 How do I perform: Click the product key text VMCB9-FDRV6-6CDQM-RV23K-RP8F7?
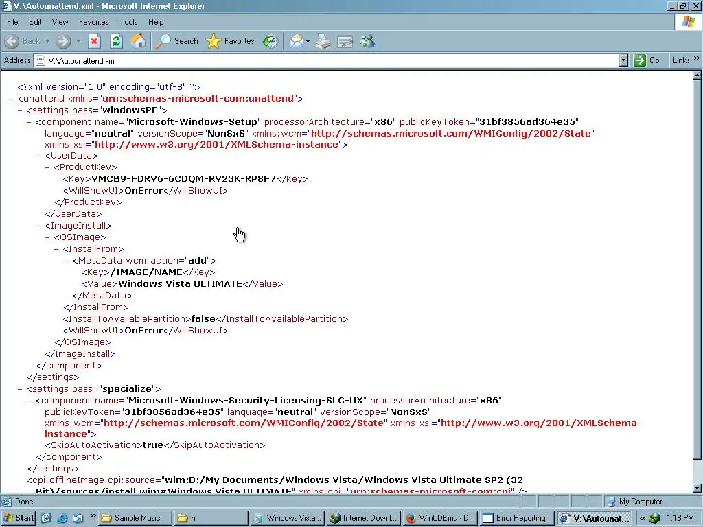(x=184, y=179)
